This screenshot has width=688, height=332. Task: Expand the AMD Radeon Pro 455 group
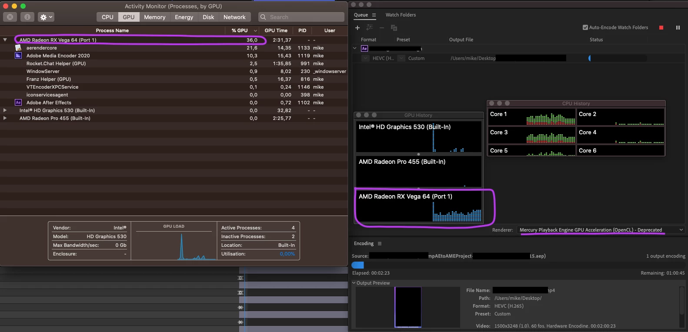tap(5, 118)
